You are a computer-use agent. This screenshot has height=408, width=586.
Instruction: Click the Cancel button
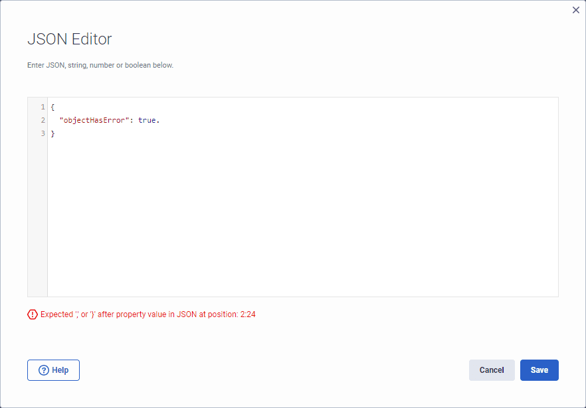point(492,370)
